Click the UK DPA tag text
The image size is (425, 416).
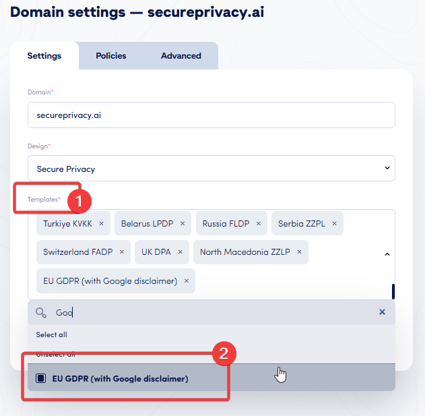tap(156, 252)
